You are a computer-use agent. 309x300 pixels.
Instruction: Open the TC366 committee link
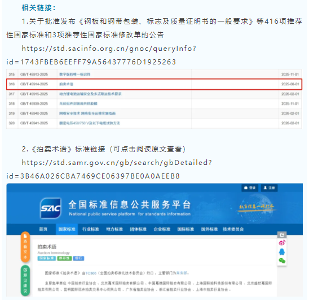click(x=91, y=273)
